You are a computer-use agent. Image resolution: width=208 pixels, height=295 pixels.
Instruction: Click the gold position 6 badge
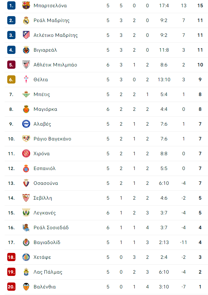11,80
